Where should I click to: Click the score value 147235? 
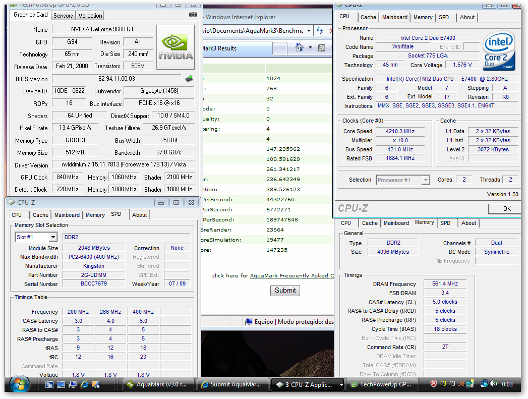pos(277,250)
